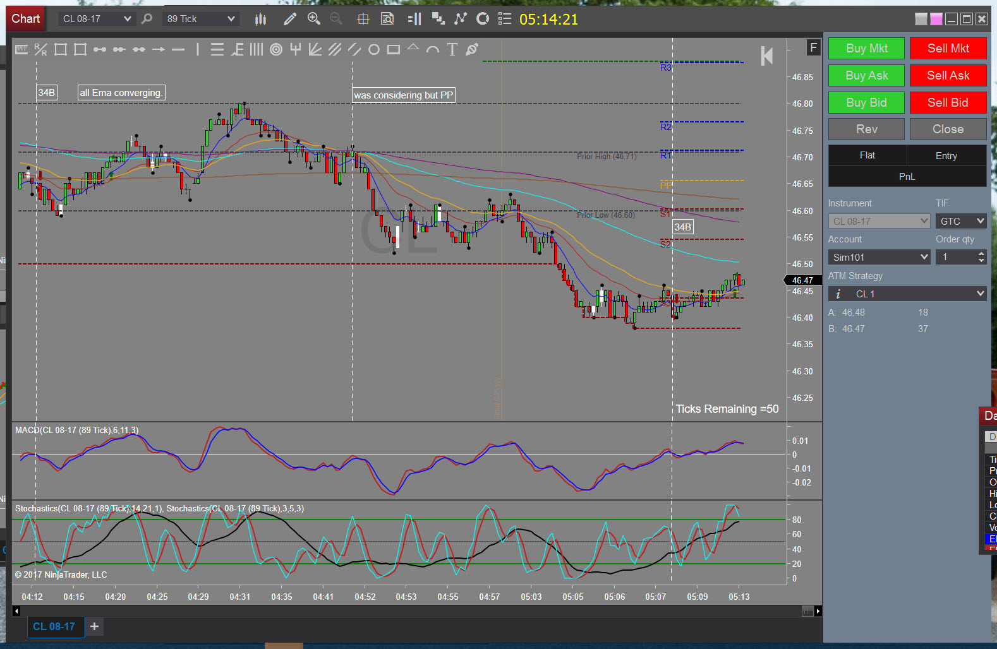
Task: Click the left arrow on horizontal scrollbar
Action: [x=16, y=611]
